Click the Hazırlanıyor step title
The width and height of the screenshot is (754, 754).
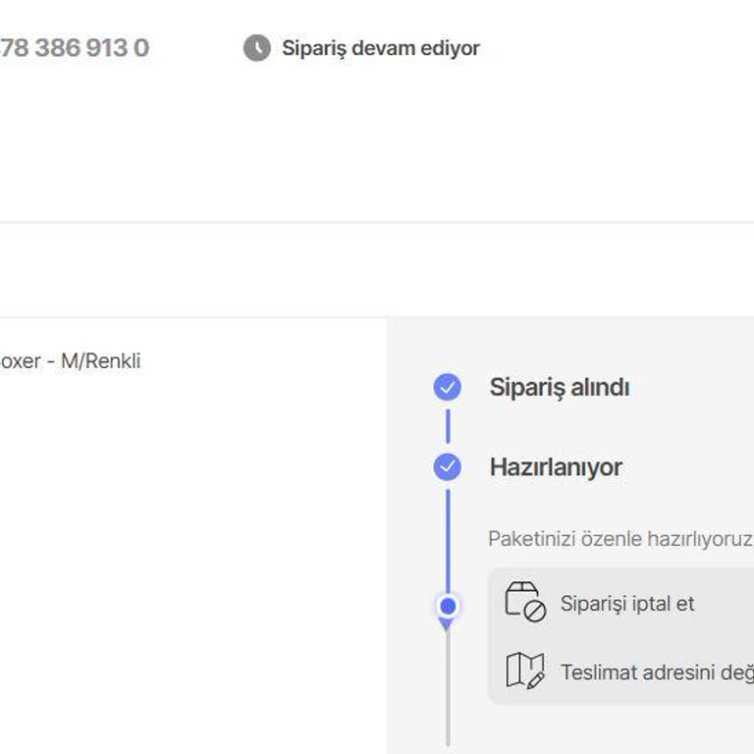tap(556, 467)
